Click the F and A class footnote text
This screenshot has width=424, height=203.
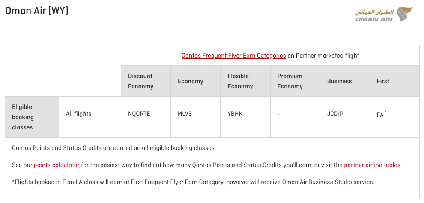pyautogui.click(x=193, y=182)
